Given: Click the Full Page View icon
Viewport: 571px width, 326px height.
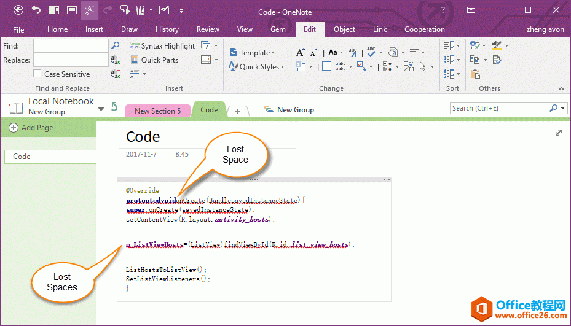Looking at the screenshot, I should [x=72, y=10].
